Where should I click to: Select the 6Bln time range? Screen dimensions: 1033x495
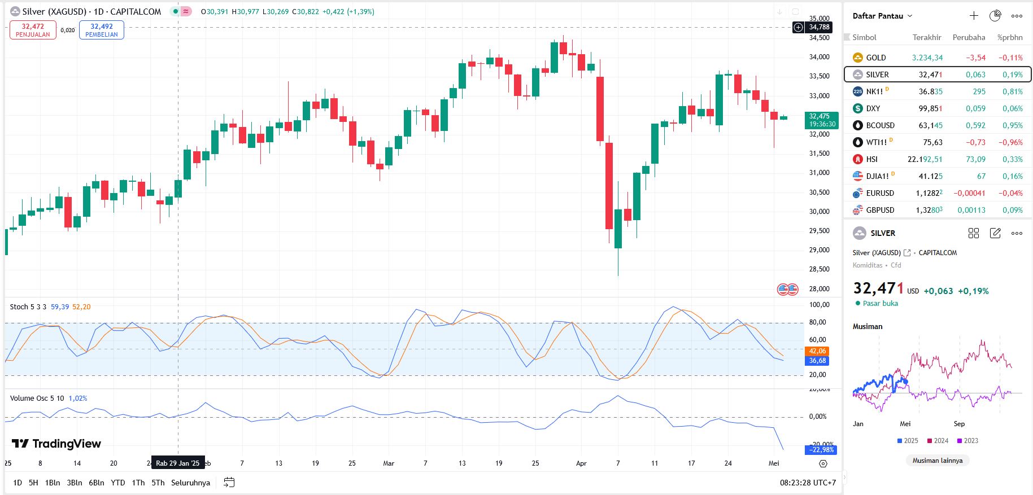(x=96, y=483)
